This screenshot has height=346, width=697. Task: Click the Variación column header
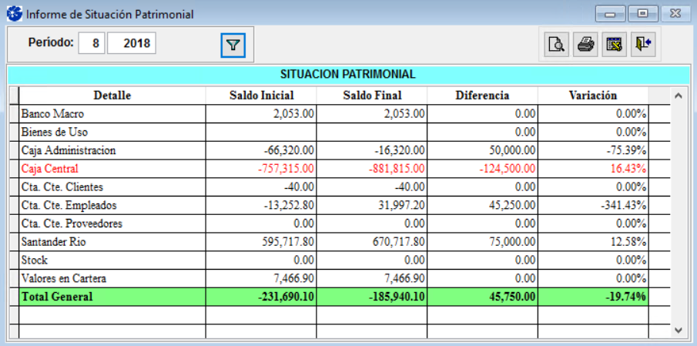[592, 96]
